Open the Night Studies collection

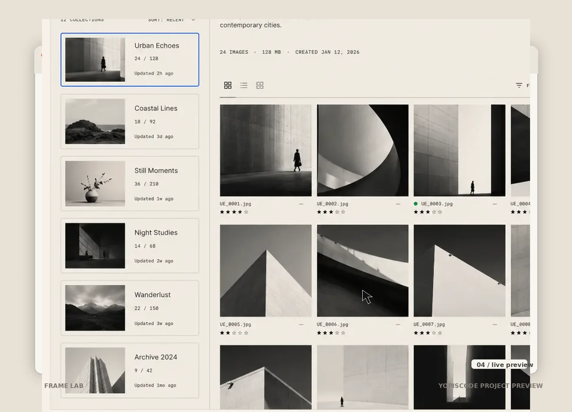click(130, 246)
